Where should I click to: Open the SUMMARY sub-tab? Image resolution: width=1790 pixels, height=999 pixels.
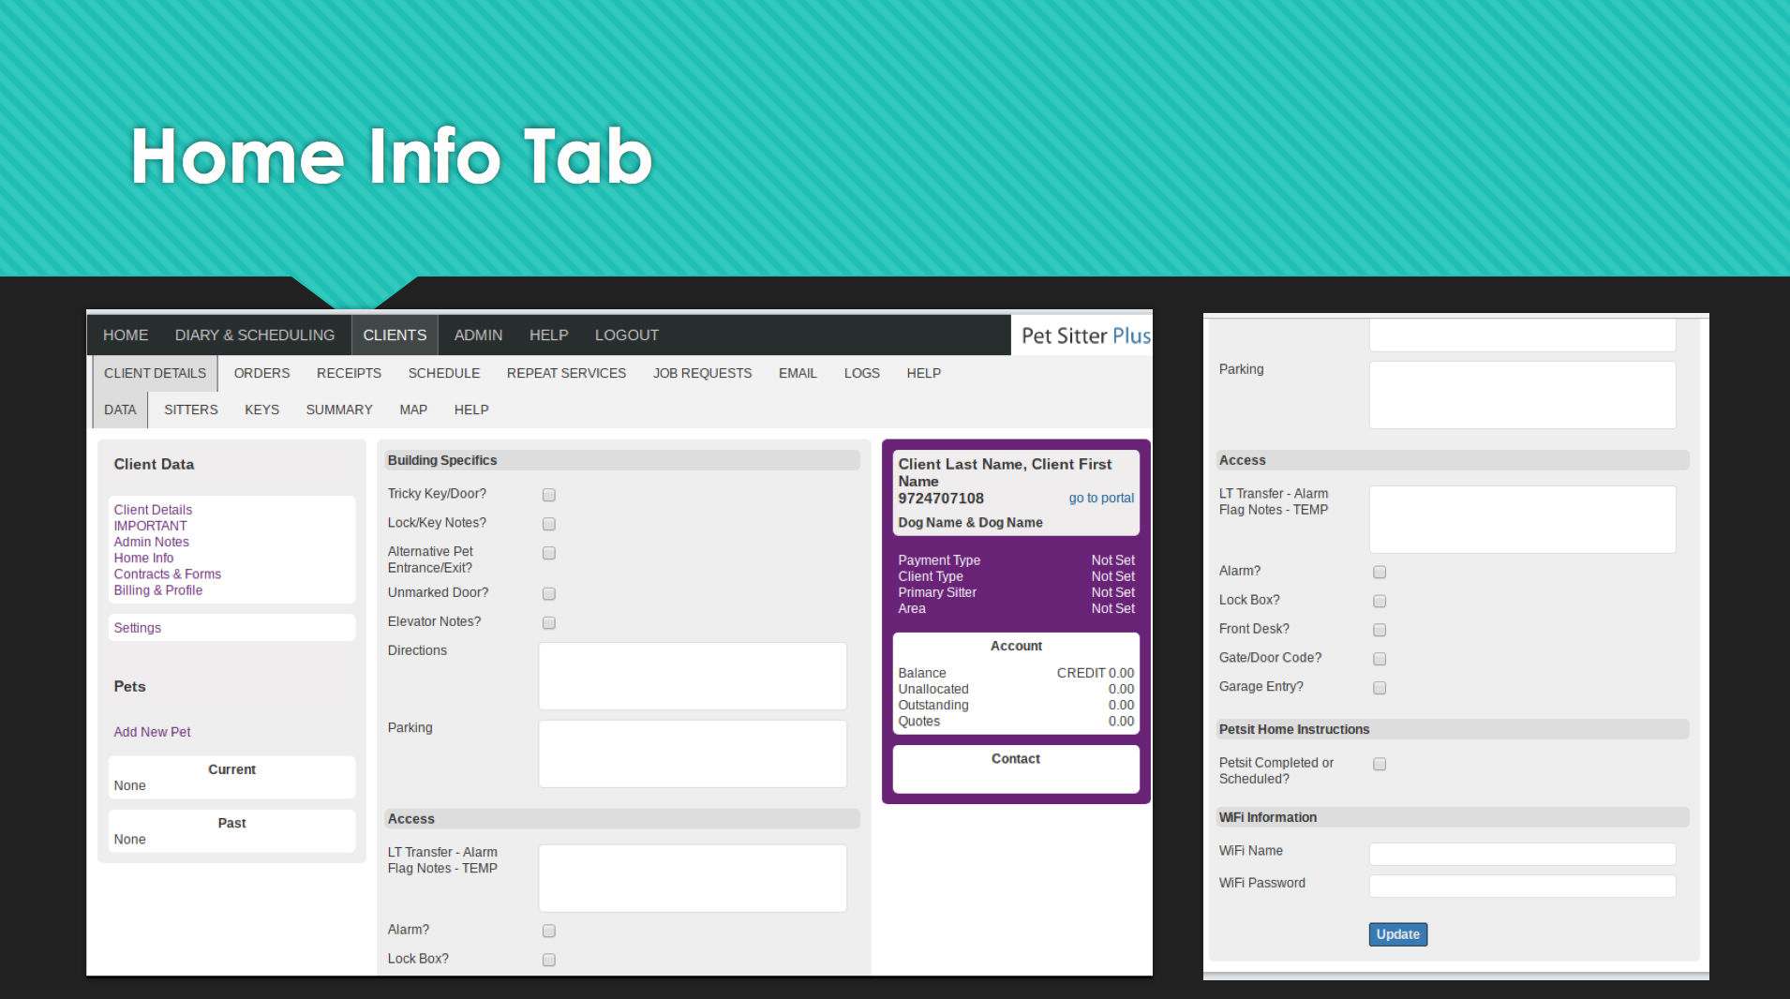tap(338, 410)
